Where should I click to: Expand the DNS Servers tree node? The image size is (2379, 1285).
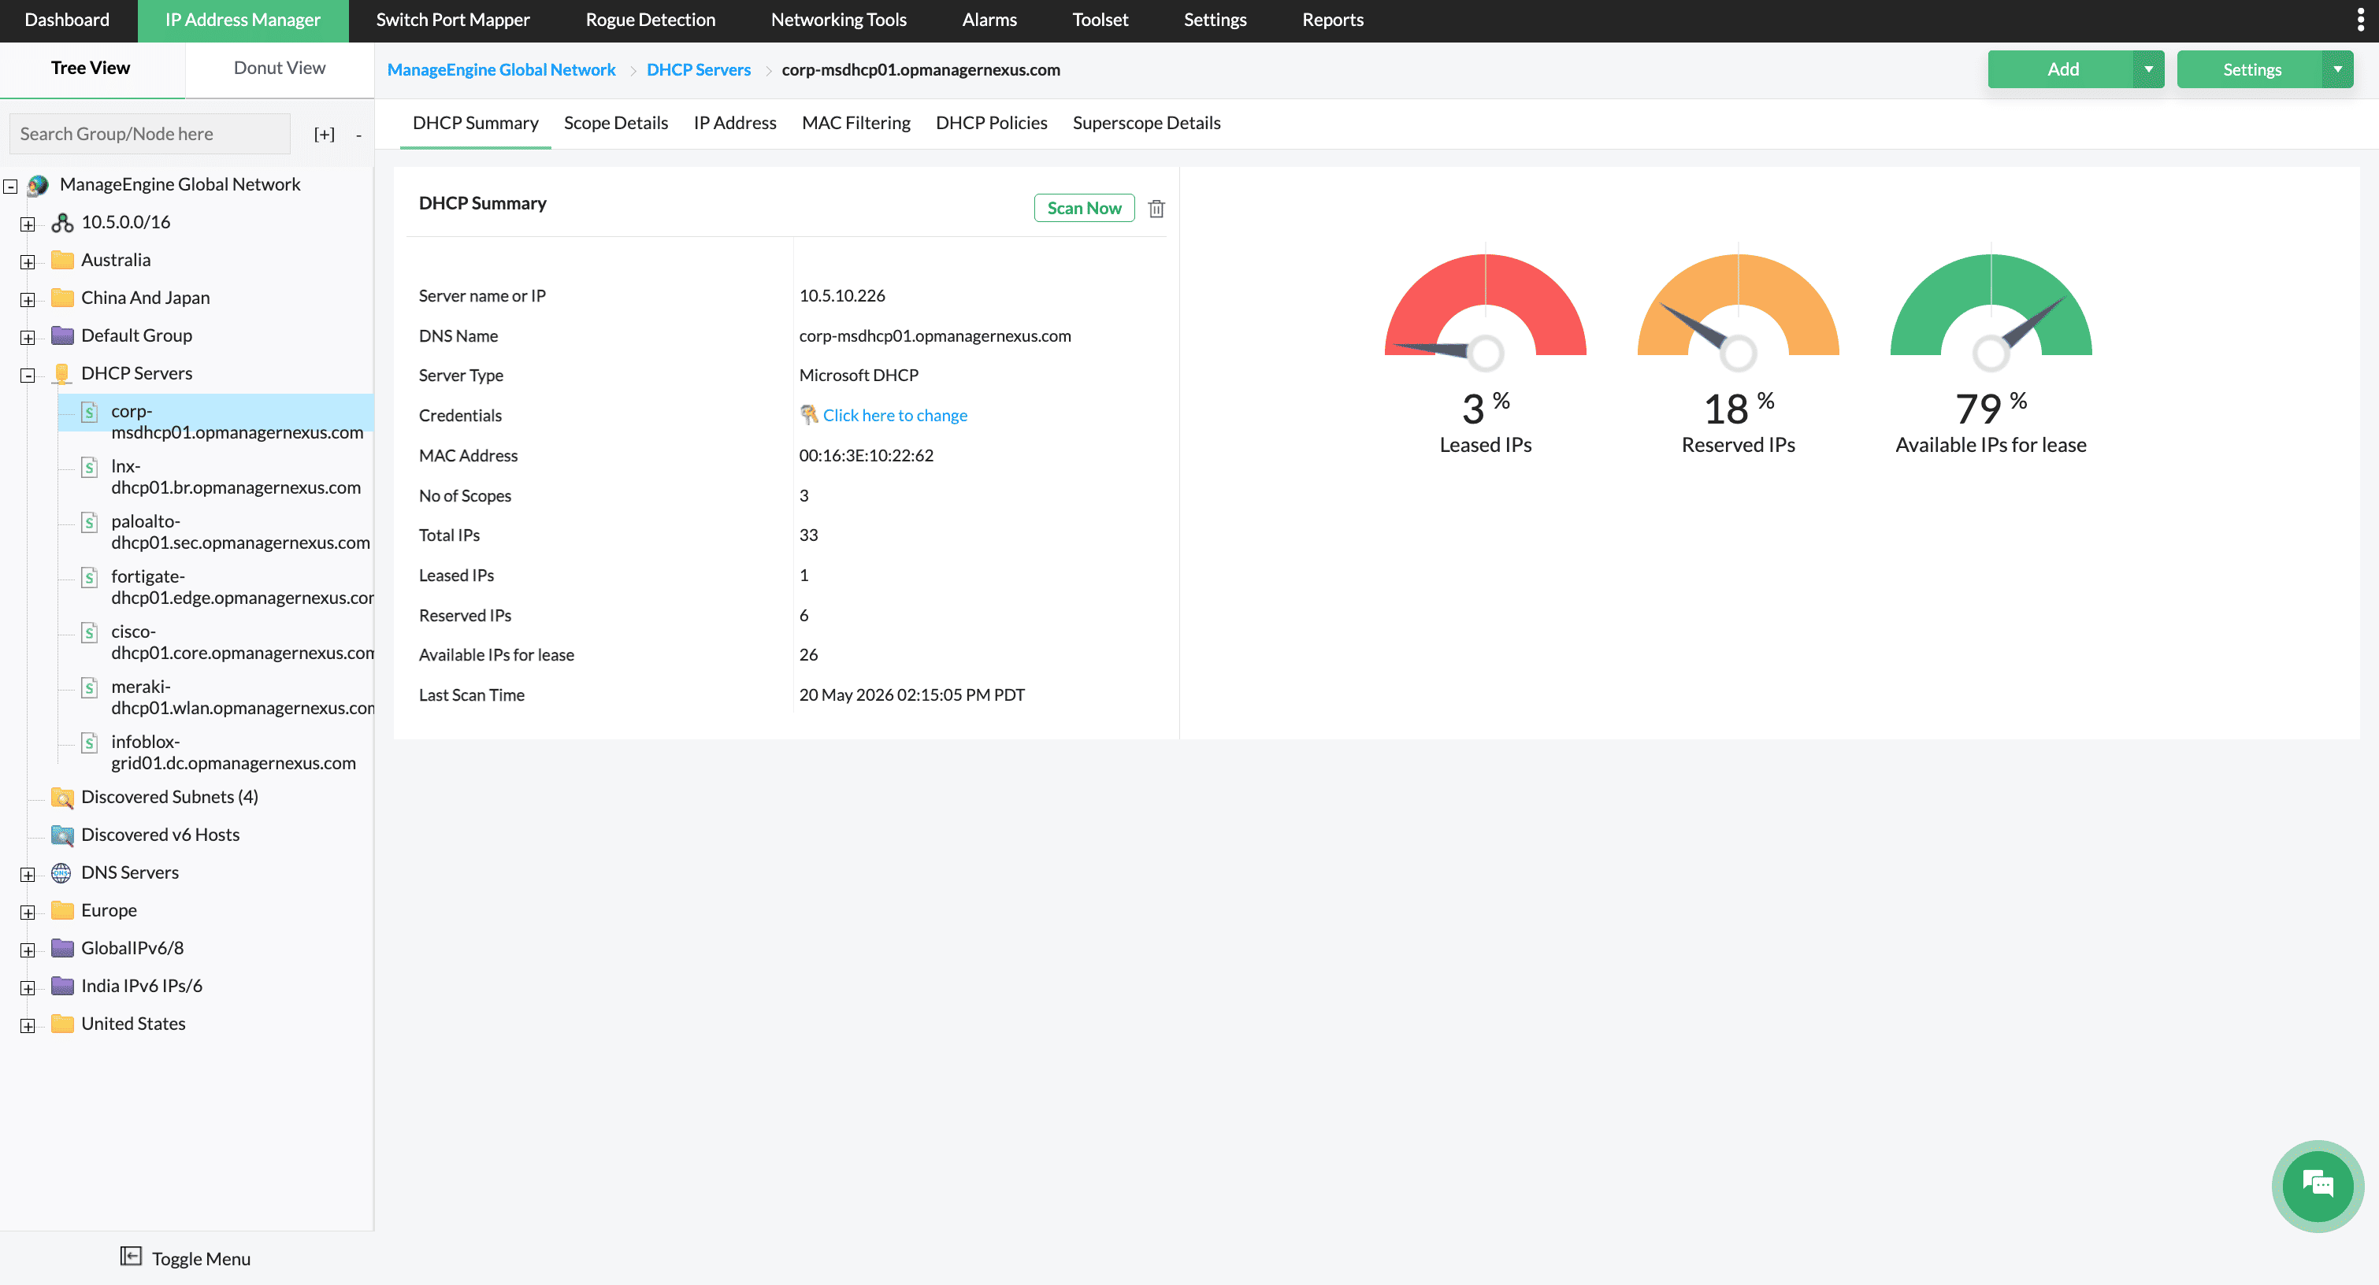coord(28,875)
